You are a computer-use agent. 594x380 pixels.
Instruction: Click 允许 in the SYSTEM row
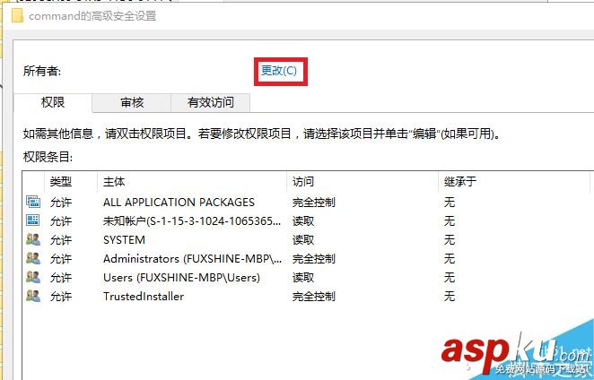(61, 240)
